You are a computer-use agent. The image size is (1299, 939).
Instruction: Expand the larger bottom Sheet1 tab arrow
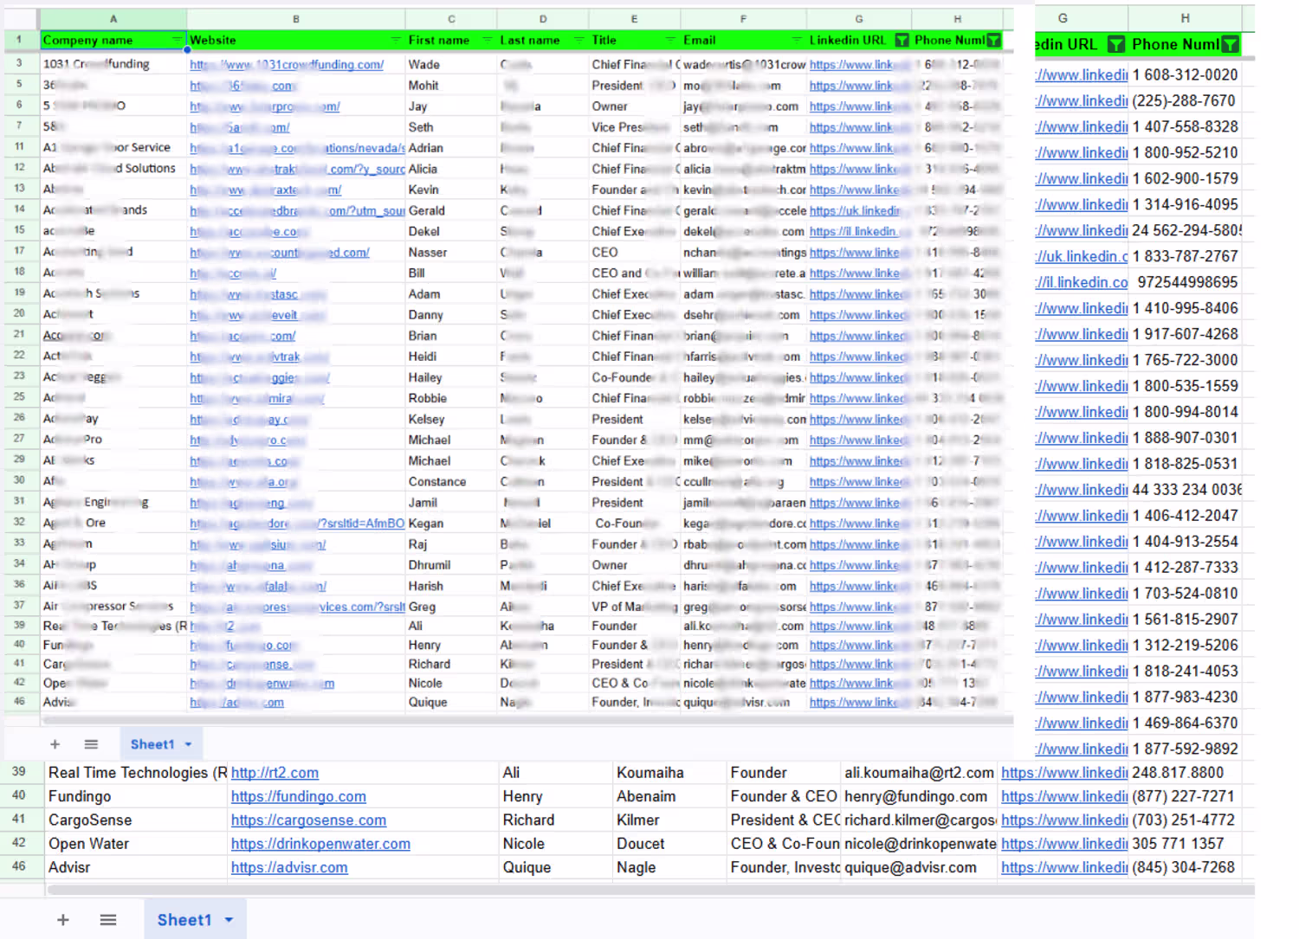coord(229,920)
